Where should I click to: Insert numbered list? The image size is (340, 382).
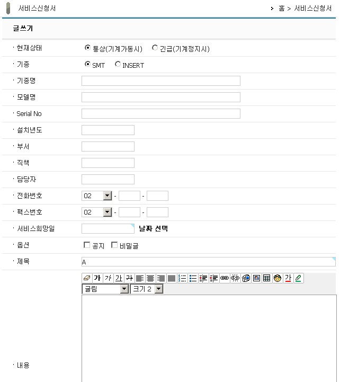[x=182, y=278]
